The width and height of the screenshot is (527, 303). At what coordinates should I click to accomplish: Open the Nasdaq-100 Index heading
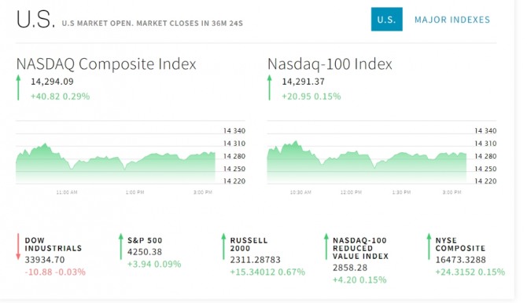(330, 64)
